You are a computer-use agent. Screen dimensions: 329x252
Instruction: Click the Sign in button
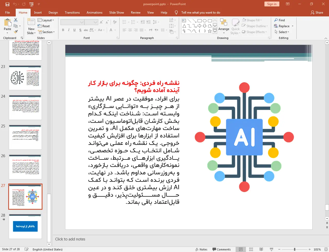point(272,4)
